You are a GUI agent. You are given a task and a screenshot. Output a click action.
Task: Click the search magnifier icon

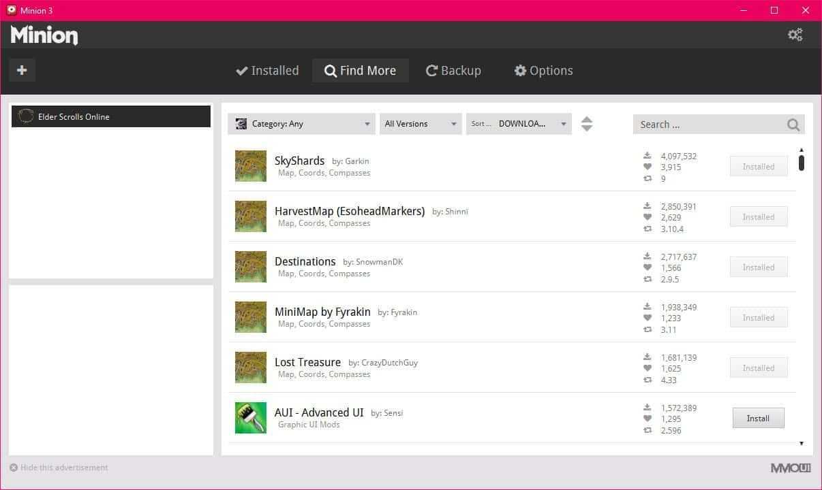(793, 125)
